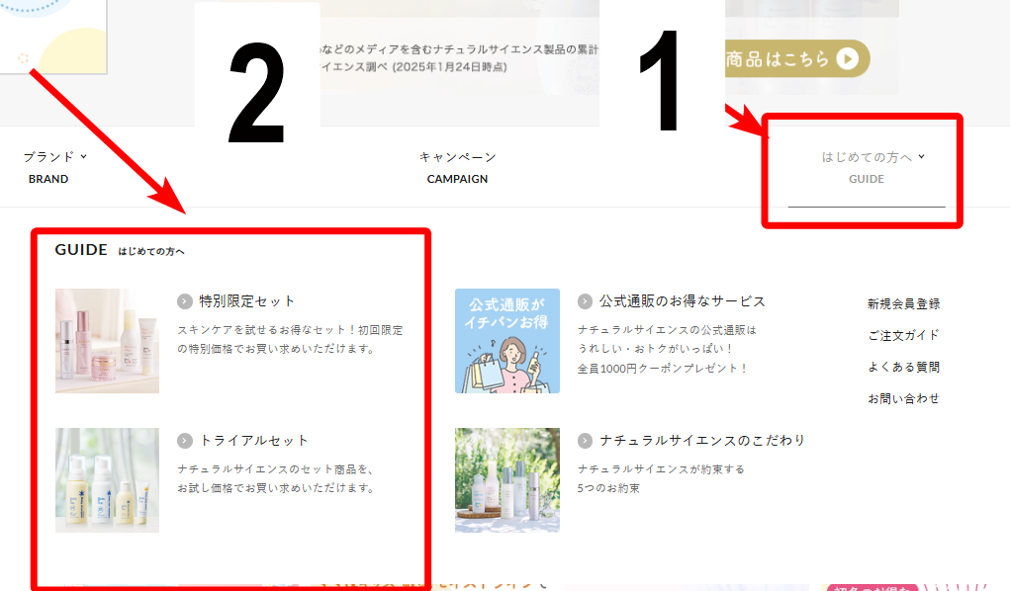1010x591 pixels.
Task: Click the arrow icon beside 特別限定セット
Action: tap(185, 301)
